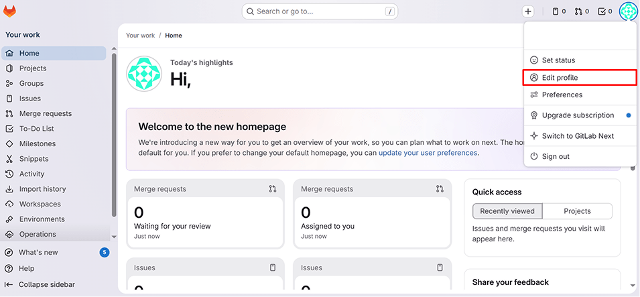The height and width of the screenshot is (297, 640).
Task: Select Edit profile from user menu
Action: pos(560,78)
